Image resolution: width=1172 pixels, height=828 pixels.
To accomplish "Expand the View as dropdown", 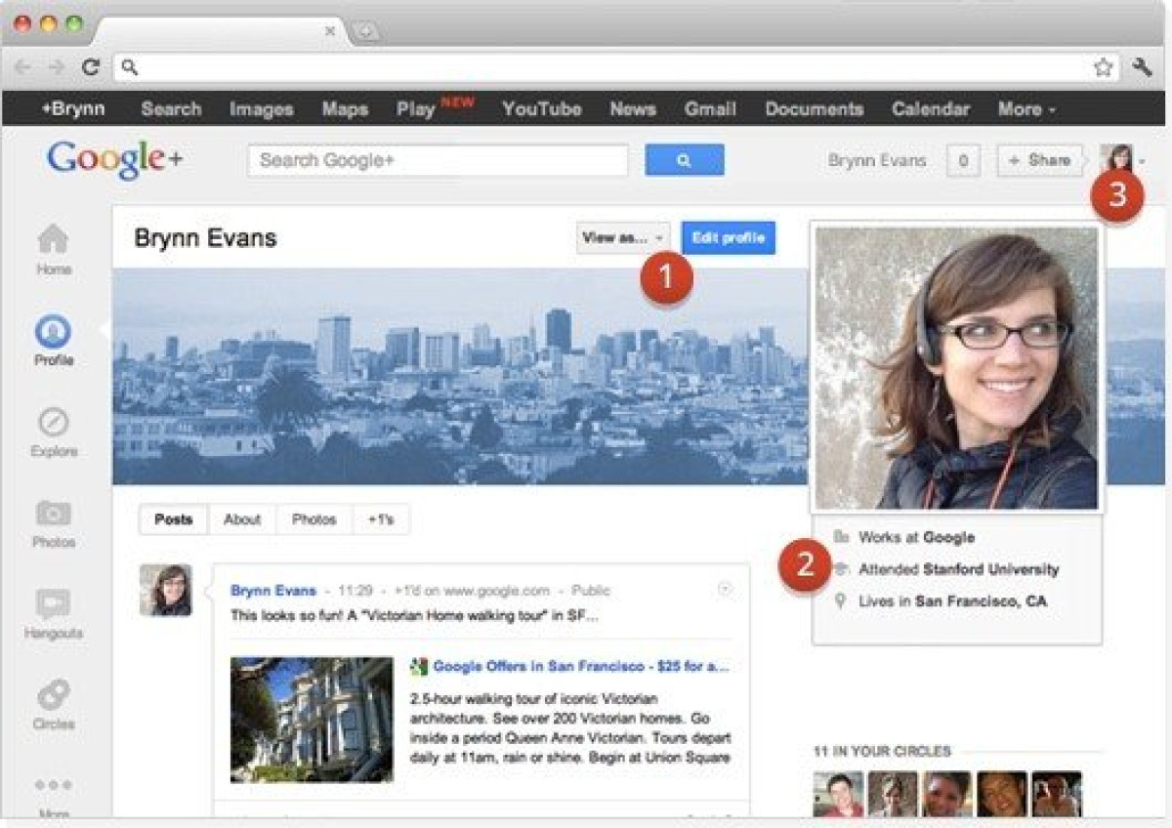I will [x=622, y=237].
